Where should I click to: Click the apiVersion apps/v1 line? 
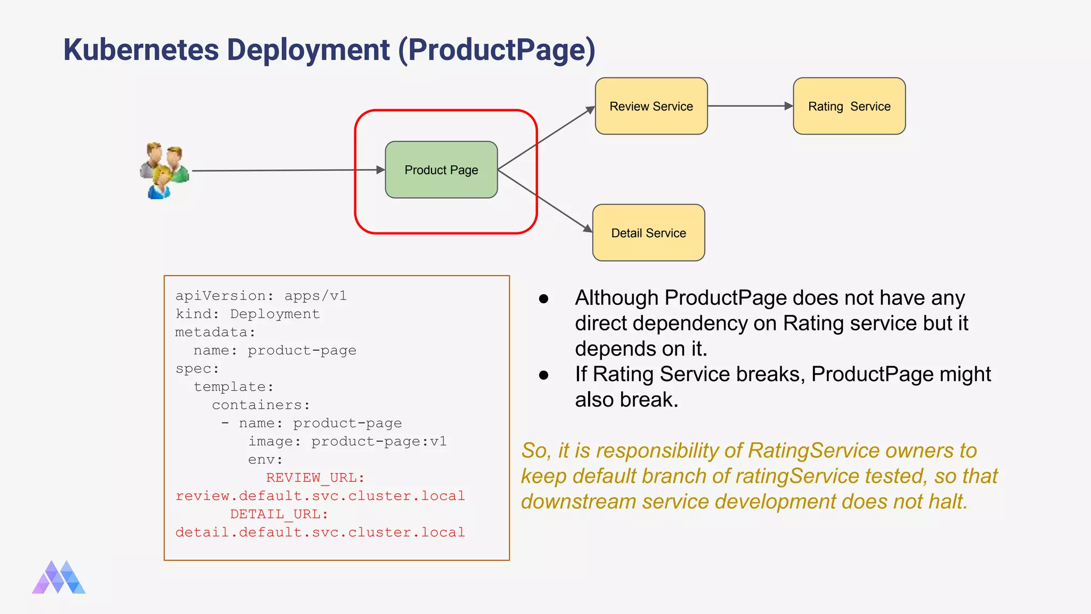point(261,296)
